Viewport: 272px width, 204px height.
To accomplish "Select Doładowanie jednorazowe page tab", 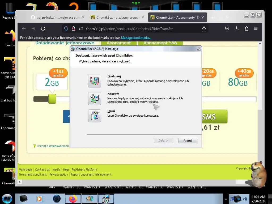I will tap(65, 43).
